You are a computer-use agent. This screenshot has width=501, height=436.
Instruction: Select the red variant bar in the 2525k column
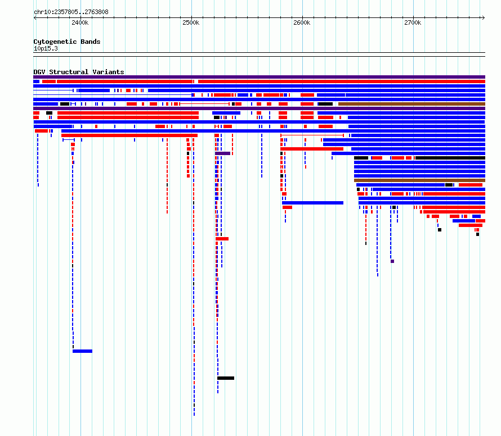222,239
